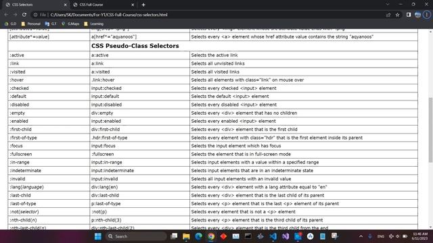The height and width of the screenshot is (243, 433).
Task: Show hidden system tray icons
Action: point(361,236)
